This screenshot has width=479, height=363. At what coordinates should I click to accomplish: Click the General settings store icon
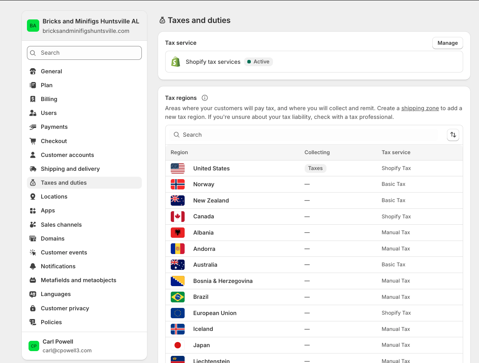[x=33, y=71]
